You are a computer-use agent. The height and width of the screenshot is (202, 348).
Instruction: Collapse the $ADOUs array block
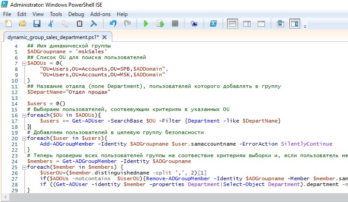24,63
